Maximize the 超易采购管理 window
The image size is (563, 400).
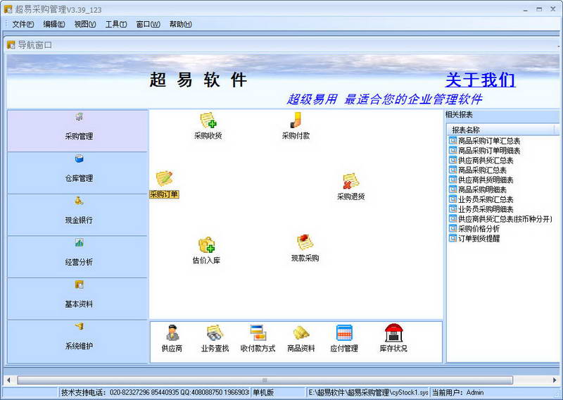(x=539, y=9)
